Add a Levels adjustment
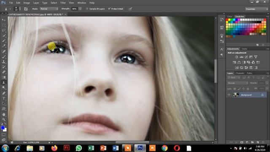The image size is (270, 152). 241,57
